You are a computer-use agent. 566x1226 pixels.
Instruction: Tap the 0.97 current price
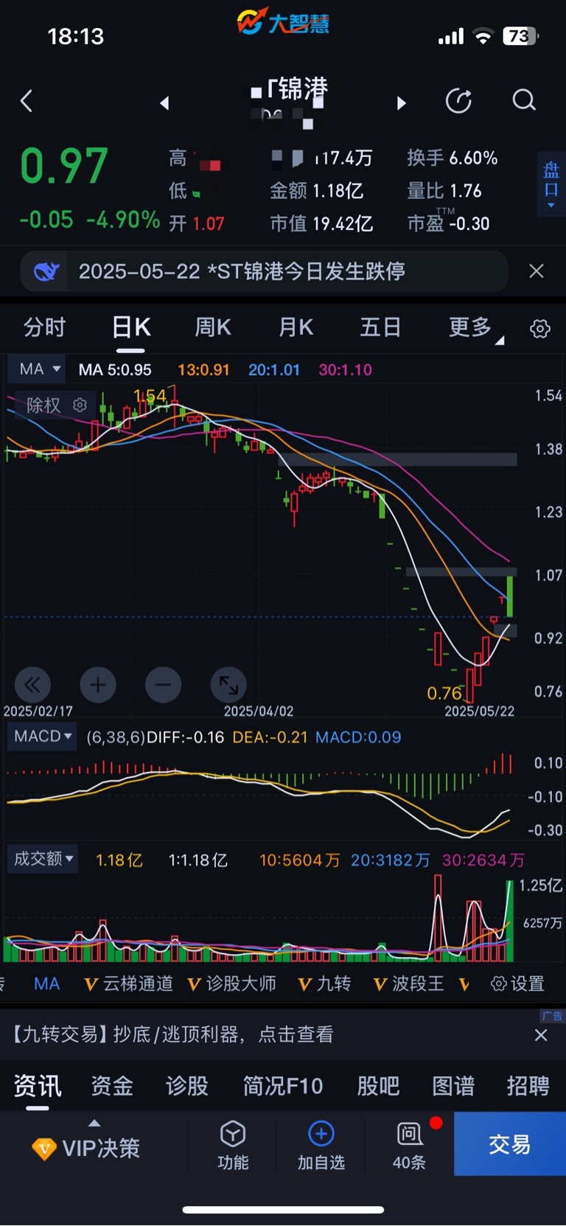tap(64, 166)
